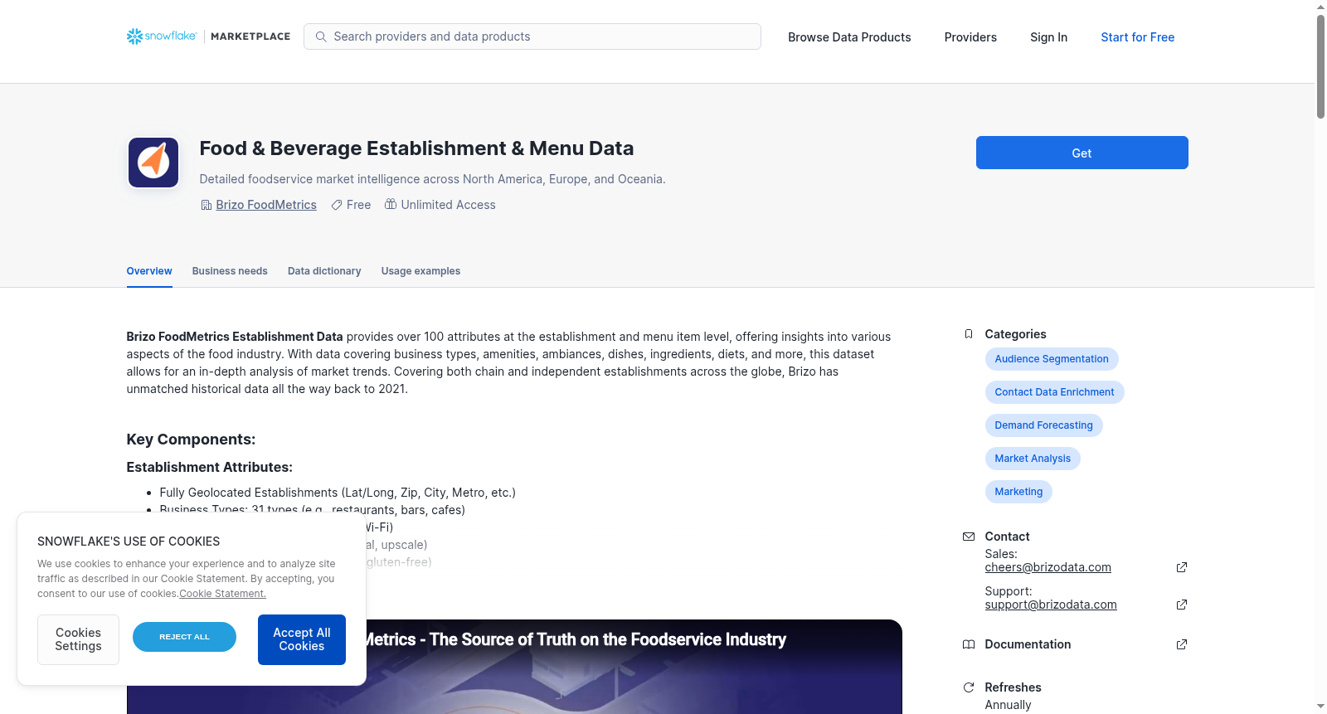Click the provider building icon beside Brizo FoodMetrics
Image resolution: width=1327 pixels, height=714 pixels.
[207, 205]
